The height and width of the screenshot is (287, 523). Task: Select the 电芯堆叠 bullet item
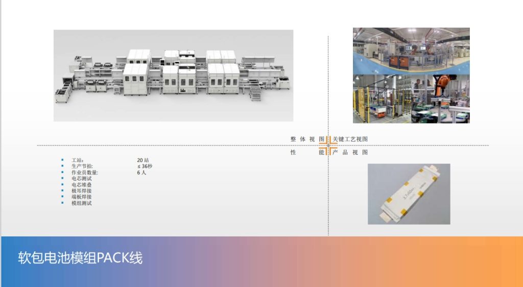[x=81, y=185]
